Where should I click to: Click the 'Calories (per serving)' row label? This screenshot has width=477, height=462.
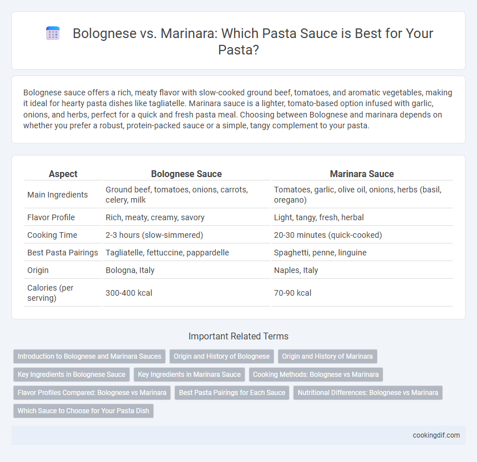click(x=50, y=293)
